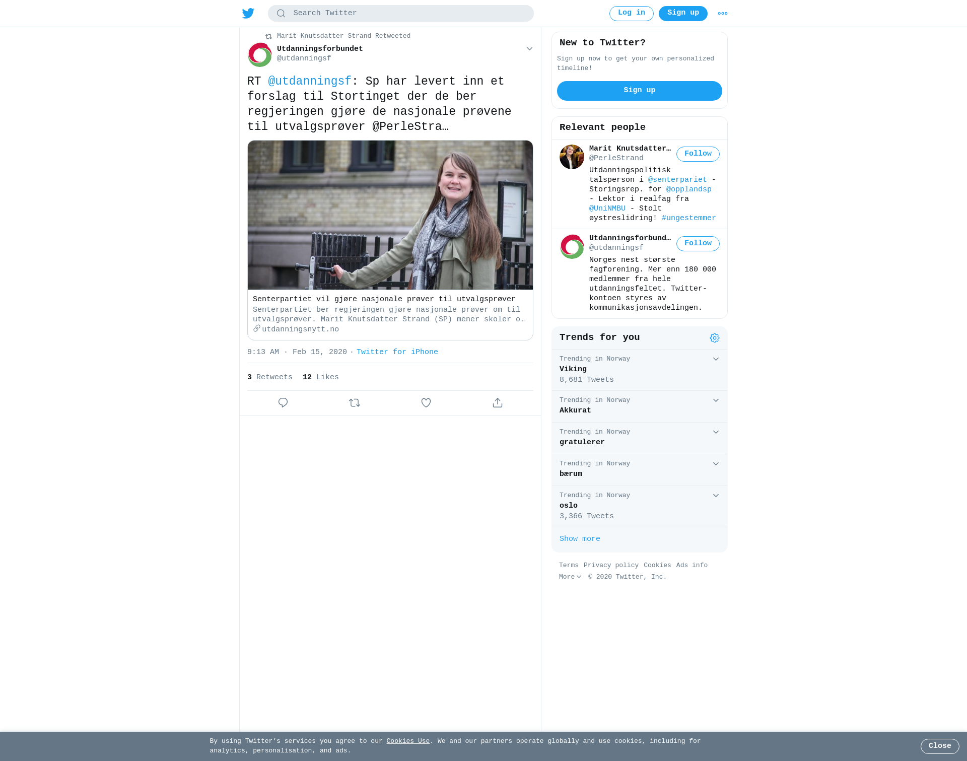Open the Cookies footer link

(x=657, y=566)
